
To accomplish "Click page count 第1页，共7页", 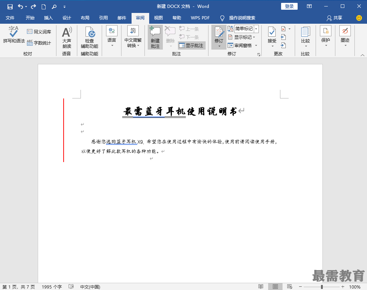I will click(x=18, y=287).
